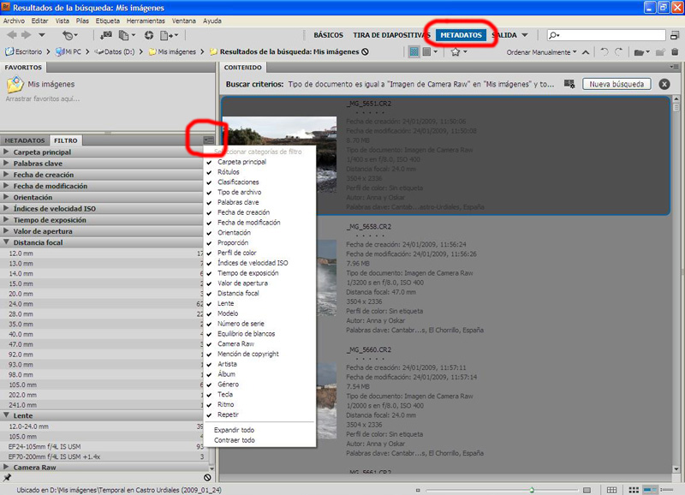Open the star rating filter
Screen dimensions: 685x495
click(x=459, y=52)
